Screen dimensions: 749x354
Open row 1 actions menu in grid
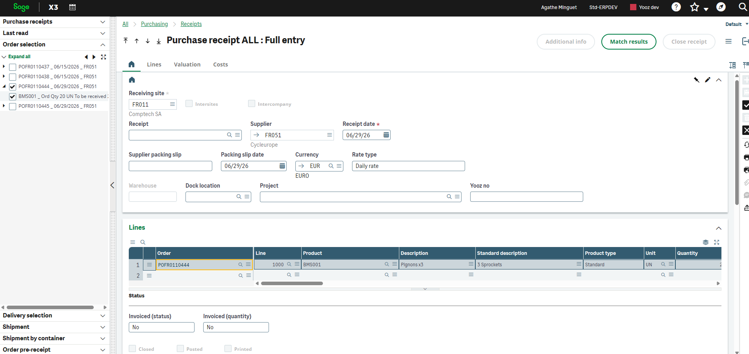[149, 265]
